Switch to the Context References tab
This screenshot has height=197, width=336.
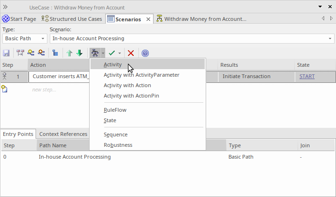63,134
